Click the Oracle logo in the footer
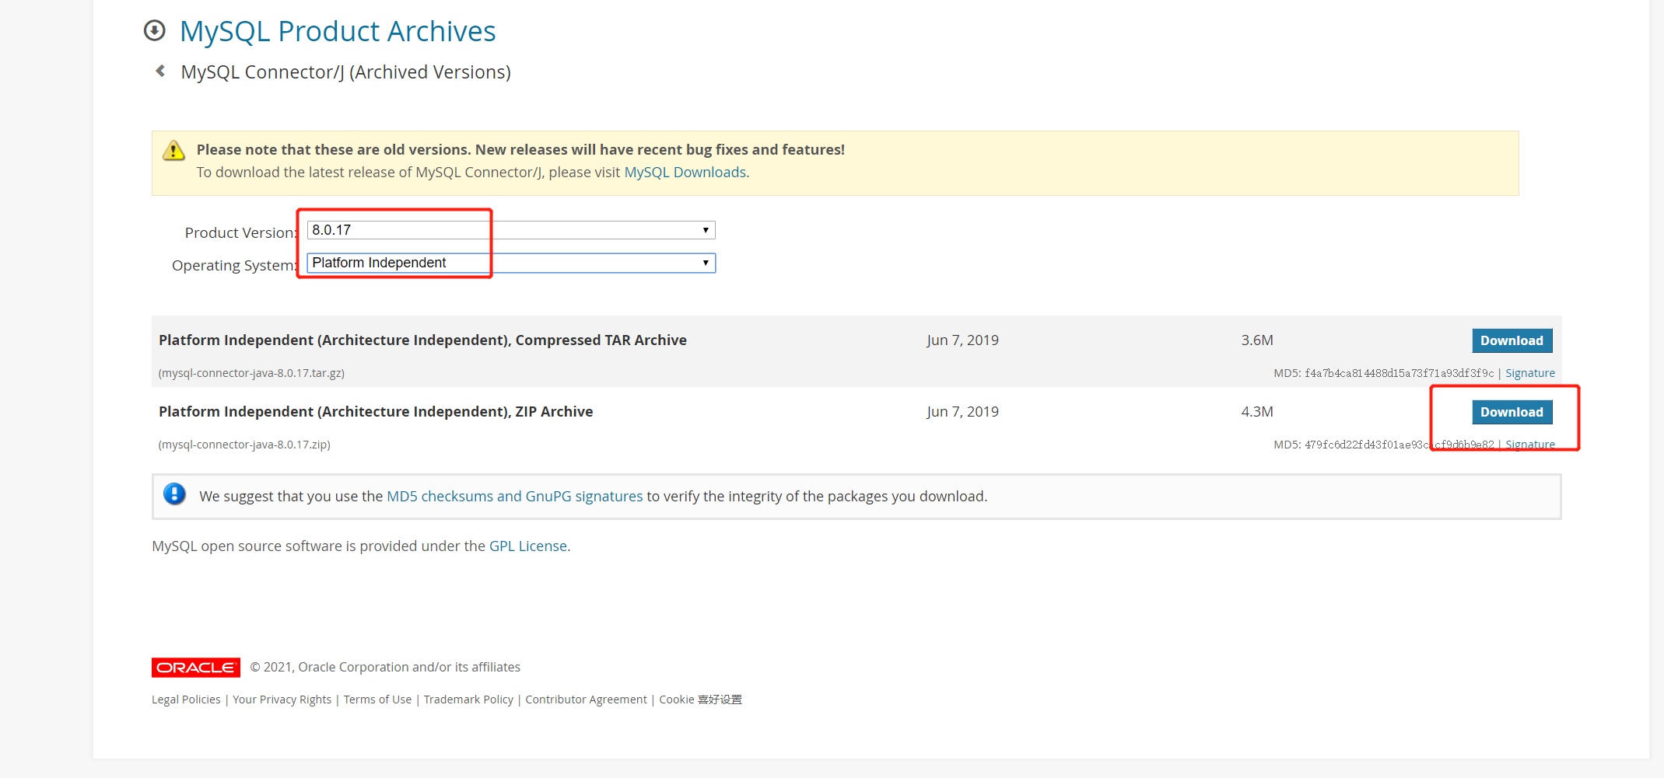The width and height of the screenshot is (1664, 778). 196,668
